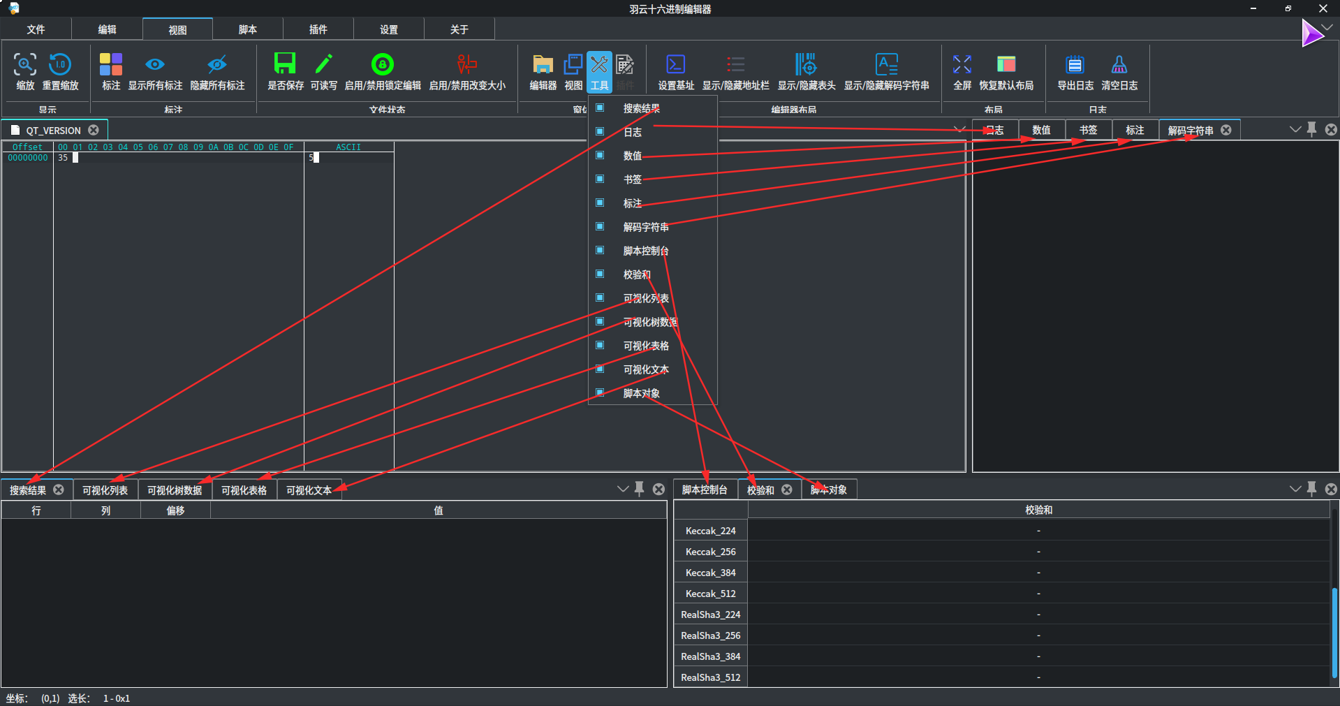Close the 搜索结果 tab
The image size is (1340, 706).
click(x=59, y=490)
